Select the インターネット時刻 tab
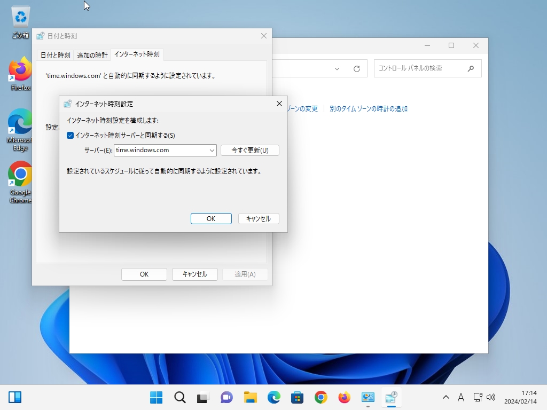Viewport: 547px width, 410px height. [x=137, y=54]
